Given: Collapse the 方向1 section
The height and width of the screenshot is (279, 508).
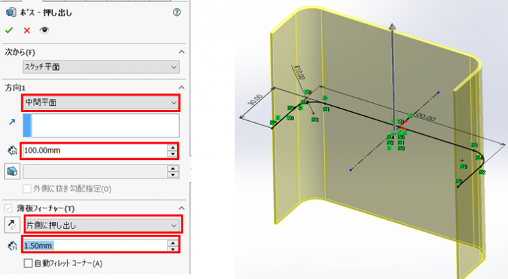Looking at the screenshot, I should 181,87.
